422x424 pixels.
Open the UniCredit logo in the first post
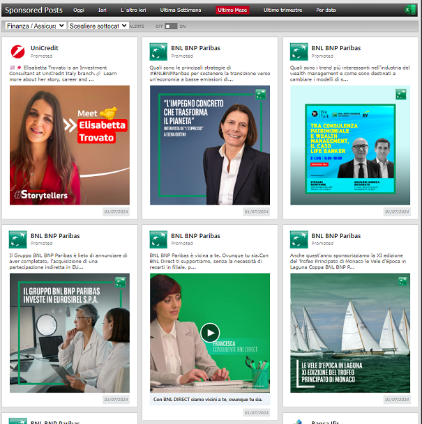(18, 52)
